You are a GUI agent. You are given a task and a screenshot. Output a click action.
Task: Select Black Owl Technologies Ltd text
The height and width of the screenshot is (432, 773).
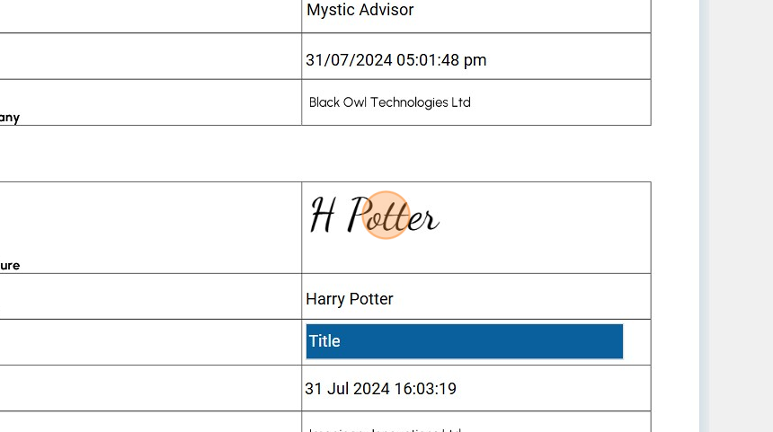coord(389,102)
